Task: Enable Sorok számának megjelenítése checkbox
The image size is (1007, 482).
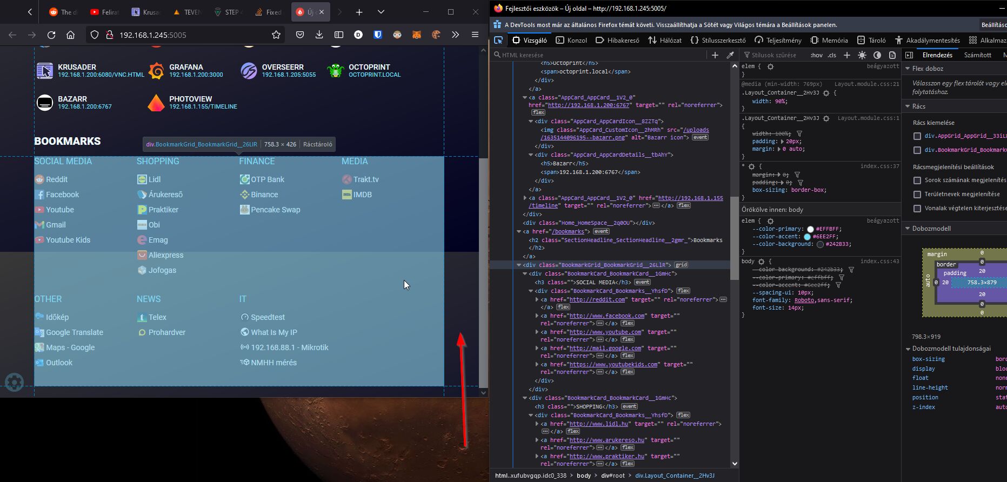Action: [917, 180]
